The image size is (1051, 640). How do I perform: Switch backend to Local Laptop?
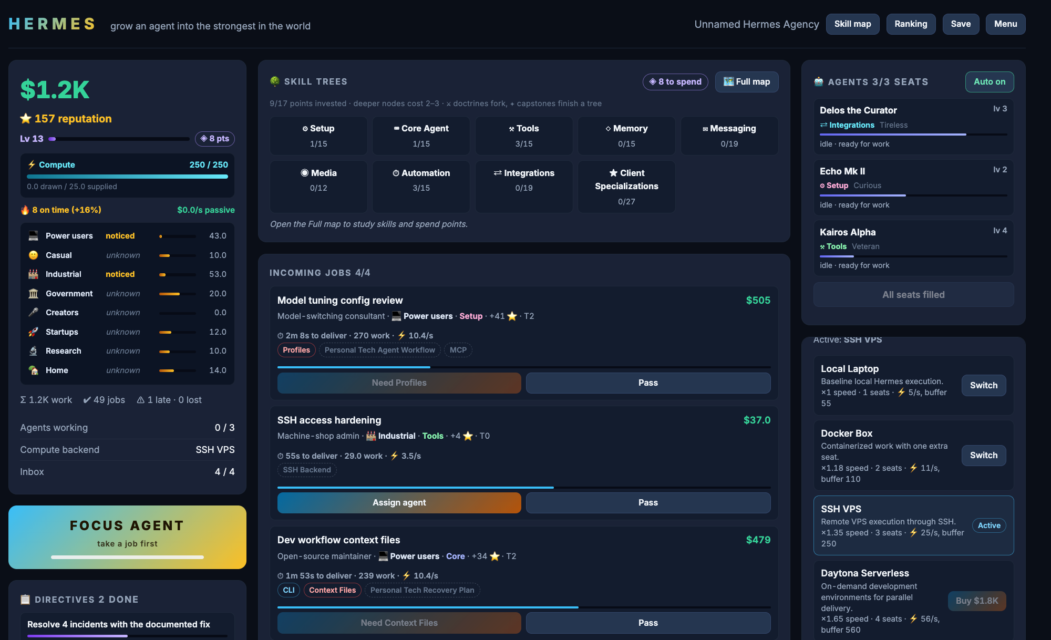[984, 385]
